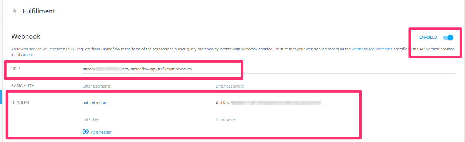Select the Fulfillment page title
465x142 pixels.
[39, 11]
